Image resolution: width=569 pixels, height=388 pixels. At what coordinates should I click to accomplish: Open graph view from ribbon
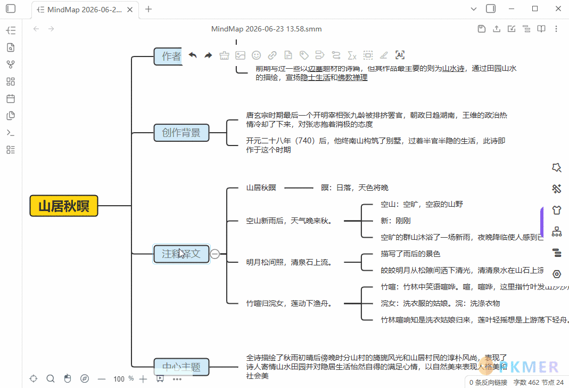point(11,64)
